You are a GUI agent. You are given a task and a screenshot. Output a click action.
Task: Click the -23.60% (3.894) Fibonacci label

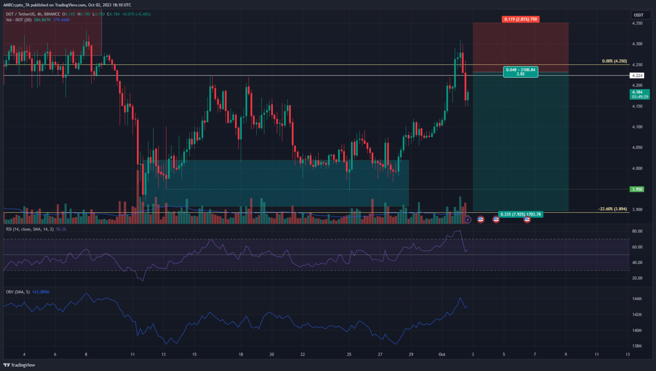pyautogui.click(x=612, y=209)
